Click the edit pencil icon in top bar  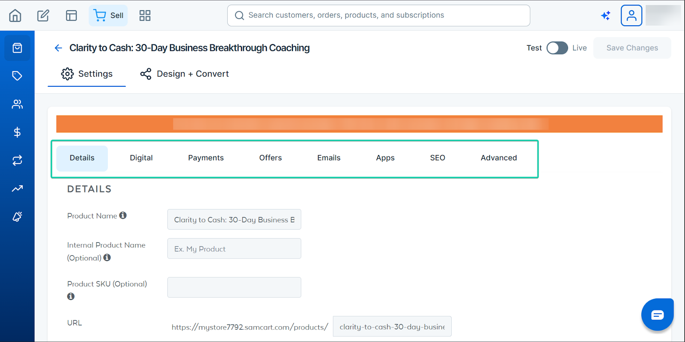coord(43,16)
